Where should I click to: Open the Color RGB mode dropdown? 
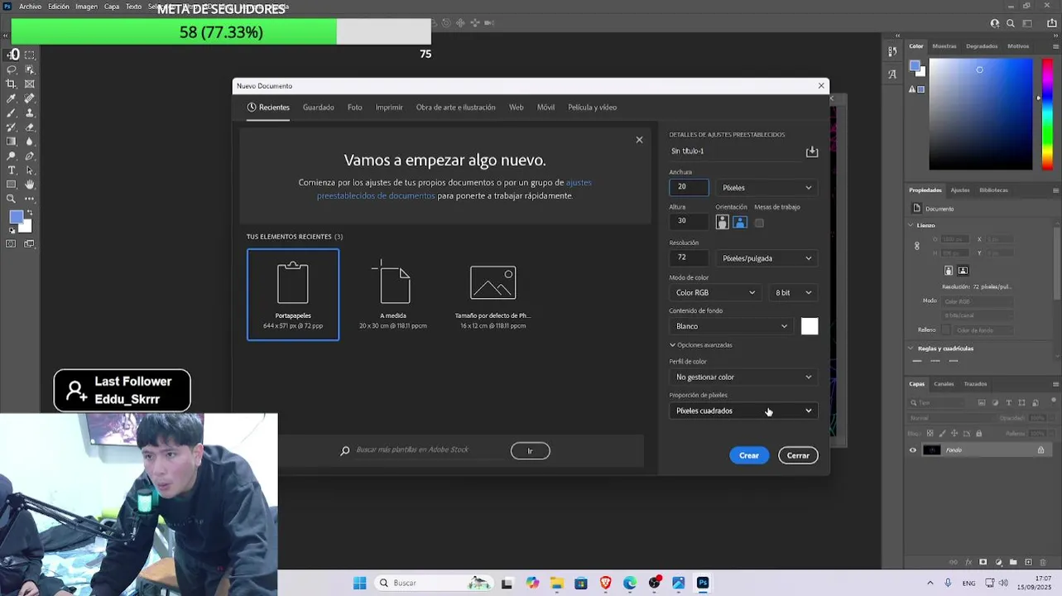click(715, 293)
